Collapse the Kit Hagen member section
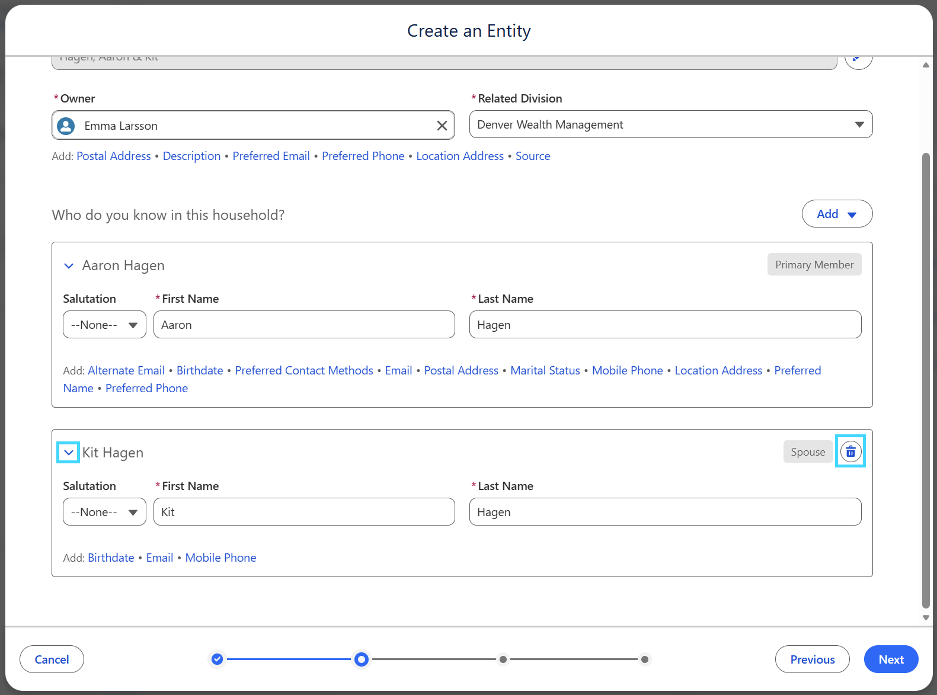The height and width of the screenshot is (695, 937). (69, 453)
